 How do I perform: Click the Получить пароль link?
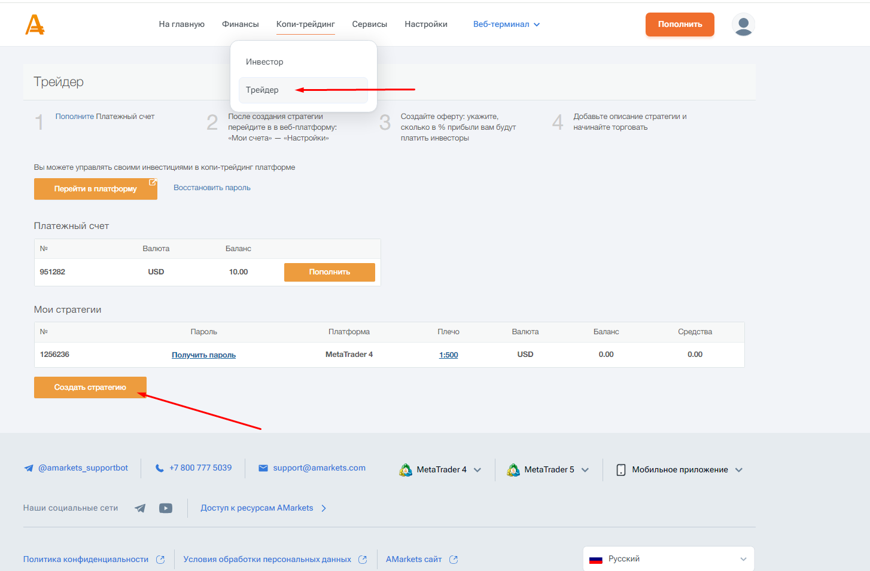point(203,355)
